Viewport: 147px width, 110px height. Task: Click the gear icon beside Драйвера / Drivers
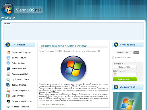[x=8, y=80]
